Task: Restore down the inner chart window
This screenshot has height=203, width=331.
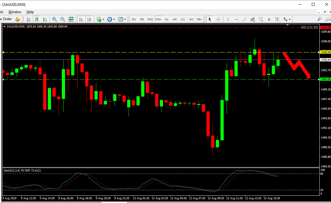Action: point(325,12)
